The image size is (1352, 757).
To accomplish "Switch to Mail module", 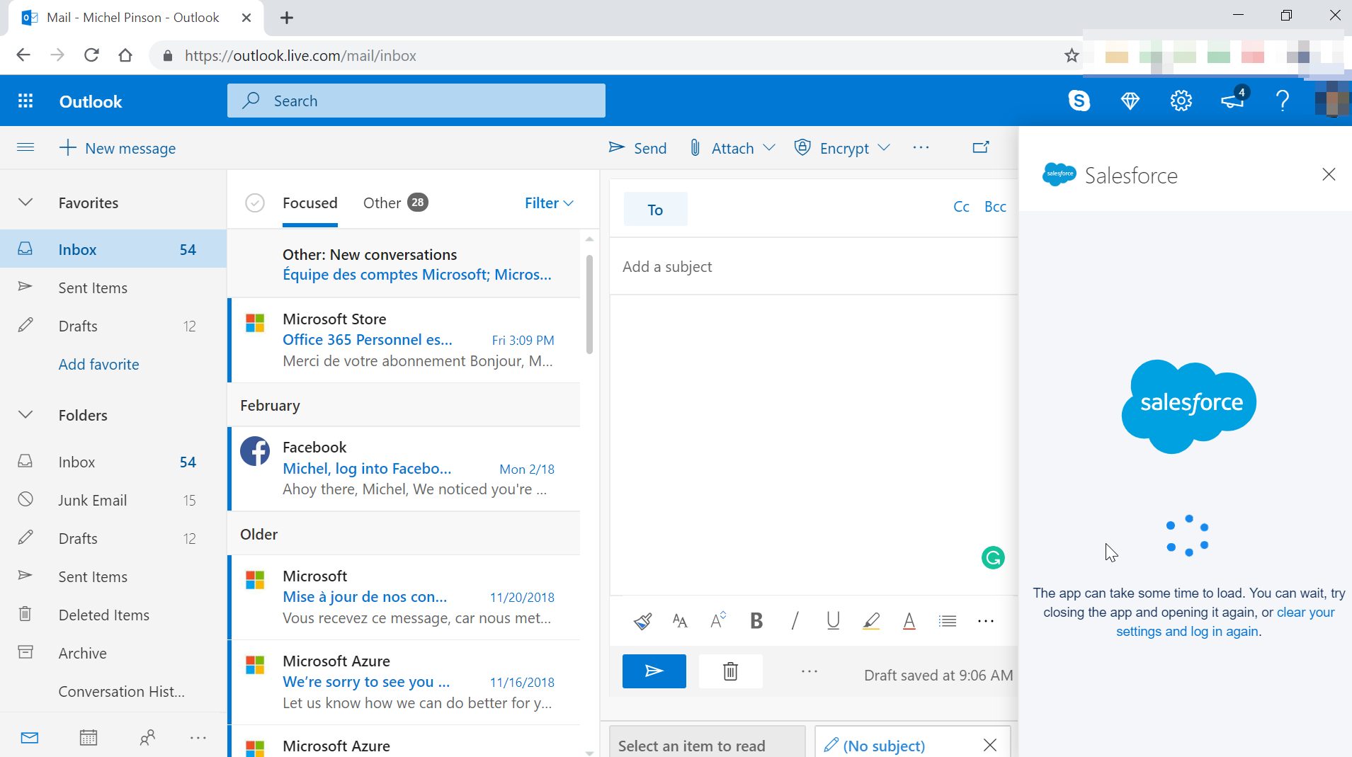I will pyautogui.click(x=30, y=738).
